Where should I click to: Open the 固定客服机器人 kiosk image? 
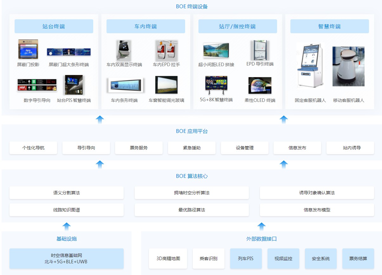click(310, 66)
